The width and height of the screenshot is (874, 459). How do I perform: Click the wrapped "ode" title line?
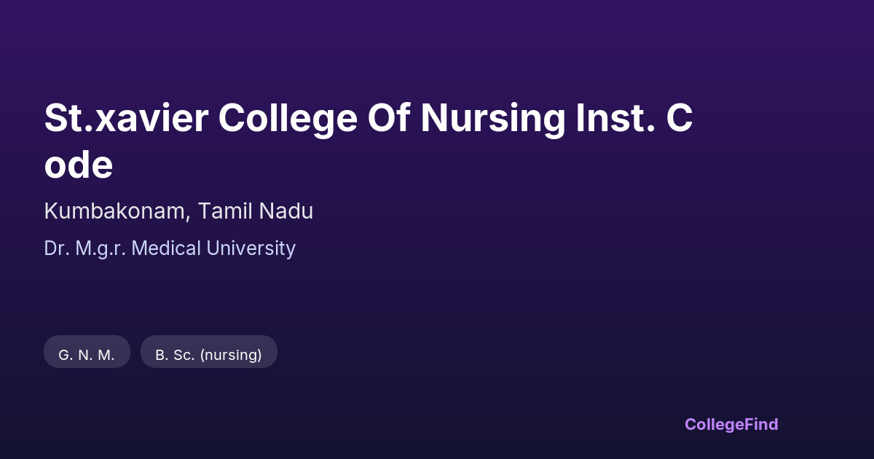click(x=79, y=165)
